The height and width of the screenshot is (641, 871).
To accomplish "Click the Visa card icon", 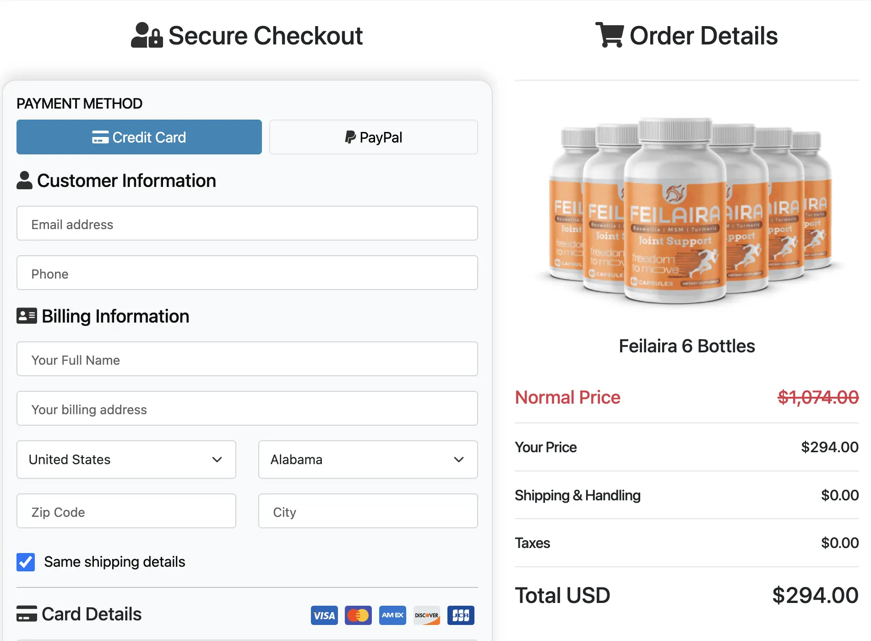I will point(324,615).
